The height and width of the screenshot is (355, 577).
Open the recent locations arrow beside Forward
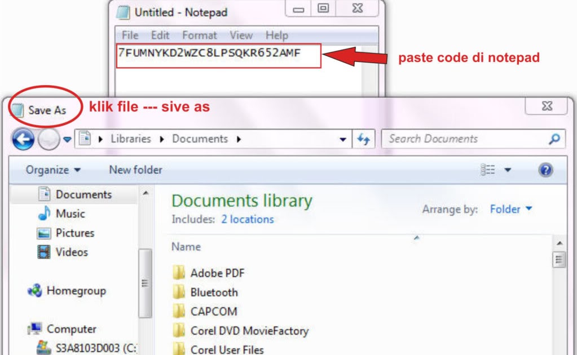pos(67,139)
